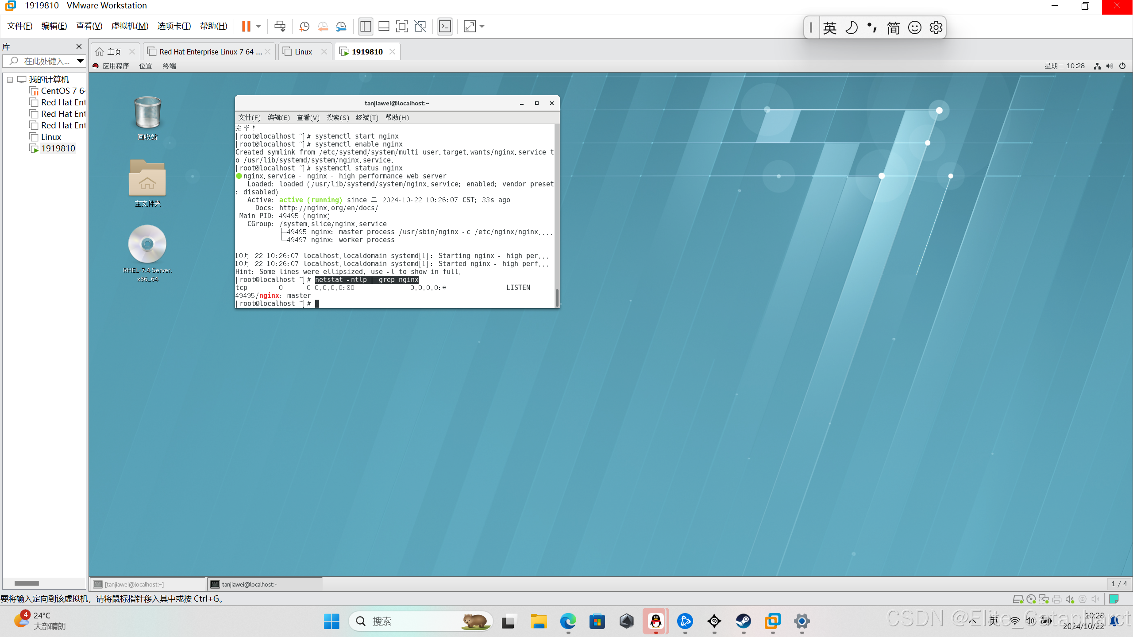Screen dimensions: 1133x637
Task: Select 1919810 VM in the library tree
Action: coord(53,148)
